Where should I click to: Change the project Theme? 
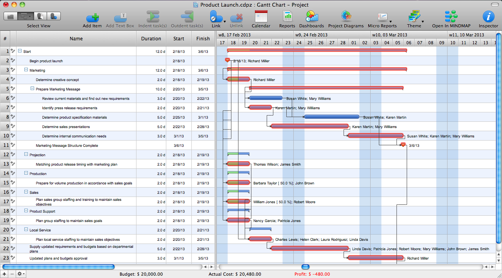tap(415, 18)
